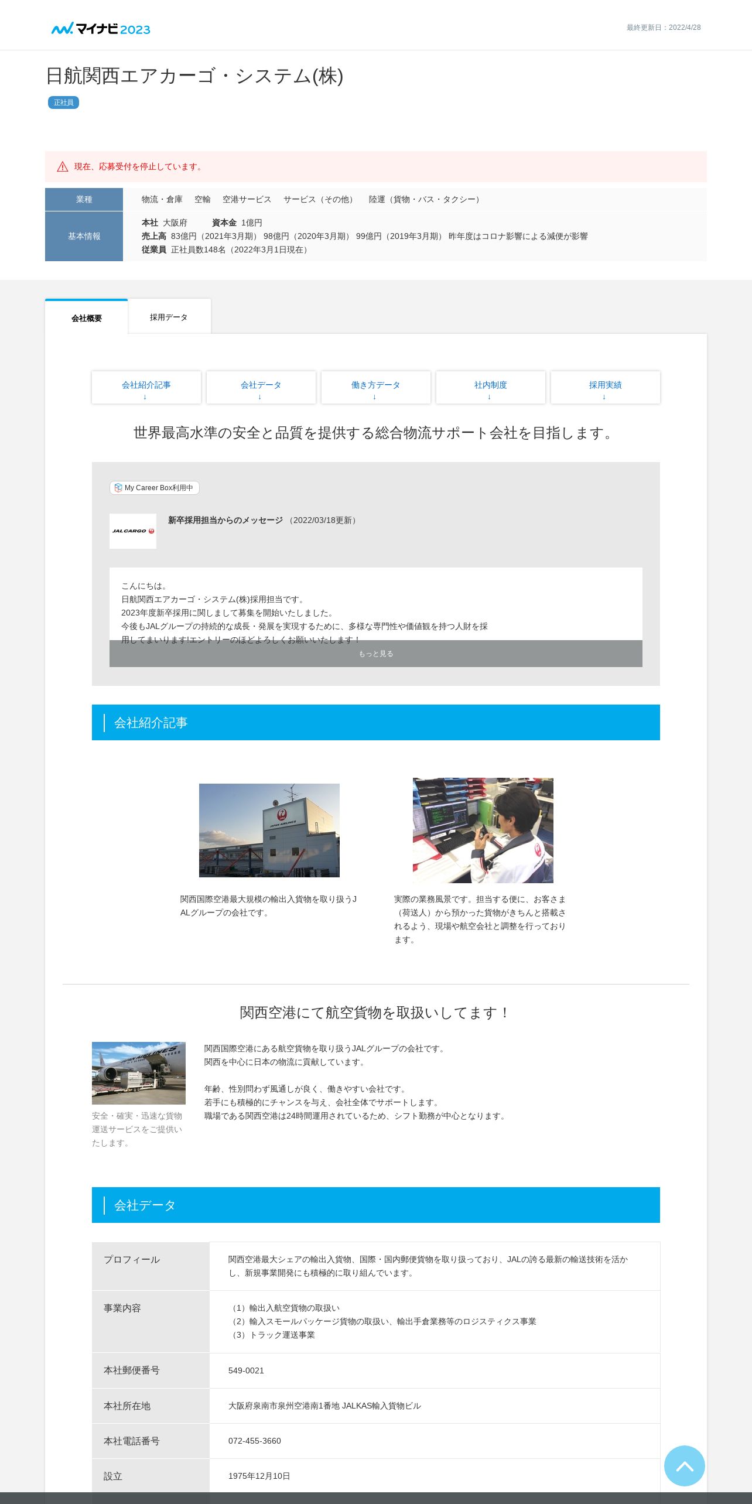Image resolution: width=752 pixels, height=1504 pixels.
Task: Click the 会社データ blue section header
Action: pos(376,1205)
